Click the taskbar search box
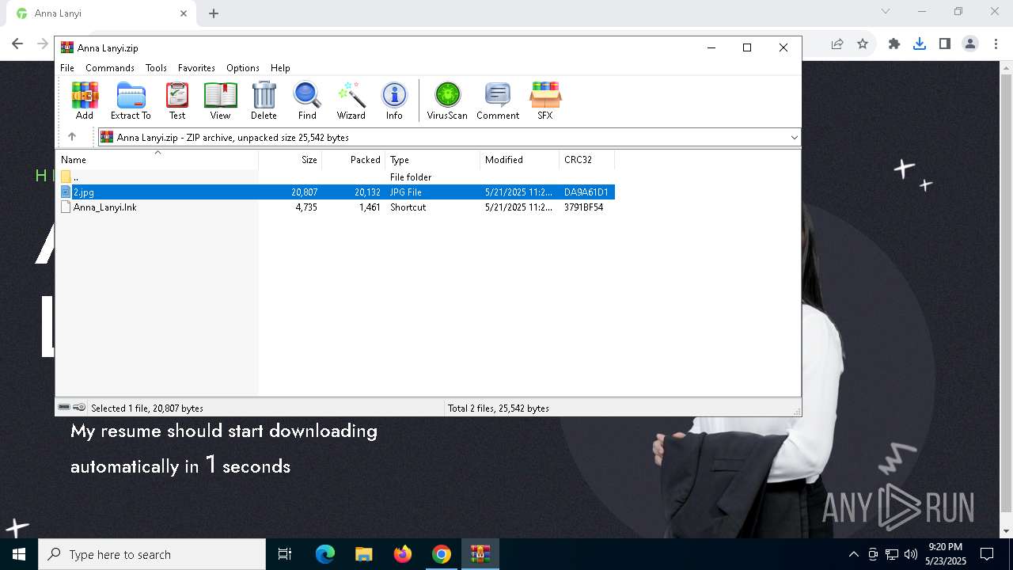Screen dimensions: 1013x570 [x=152, y=554]
